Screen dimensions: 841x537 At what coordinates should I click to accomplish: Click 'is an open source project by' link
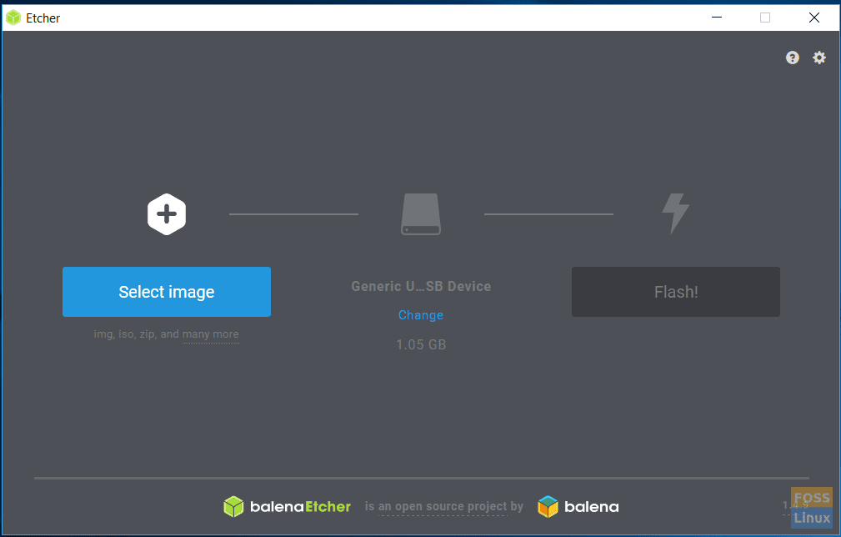[444, 506]
